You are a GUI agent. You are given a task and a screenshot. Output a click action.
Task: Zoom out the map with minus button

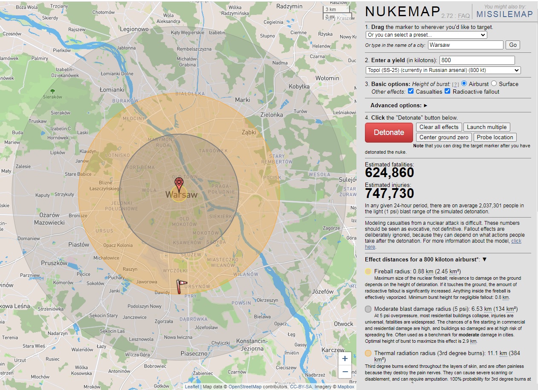(x=345, y=371)
